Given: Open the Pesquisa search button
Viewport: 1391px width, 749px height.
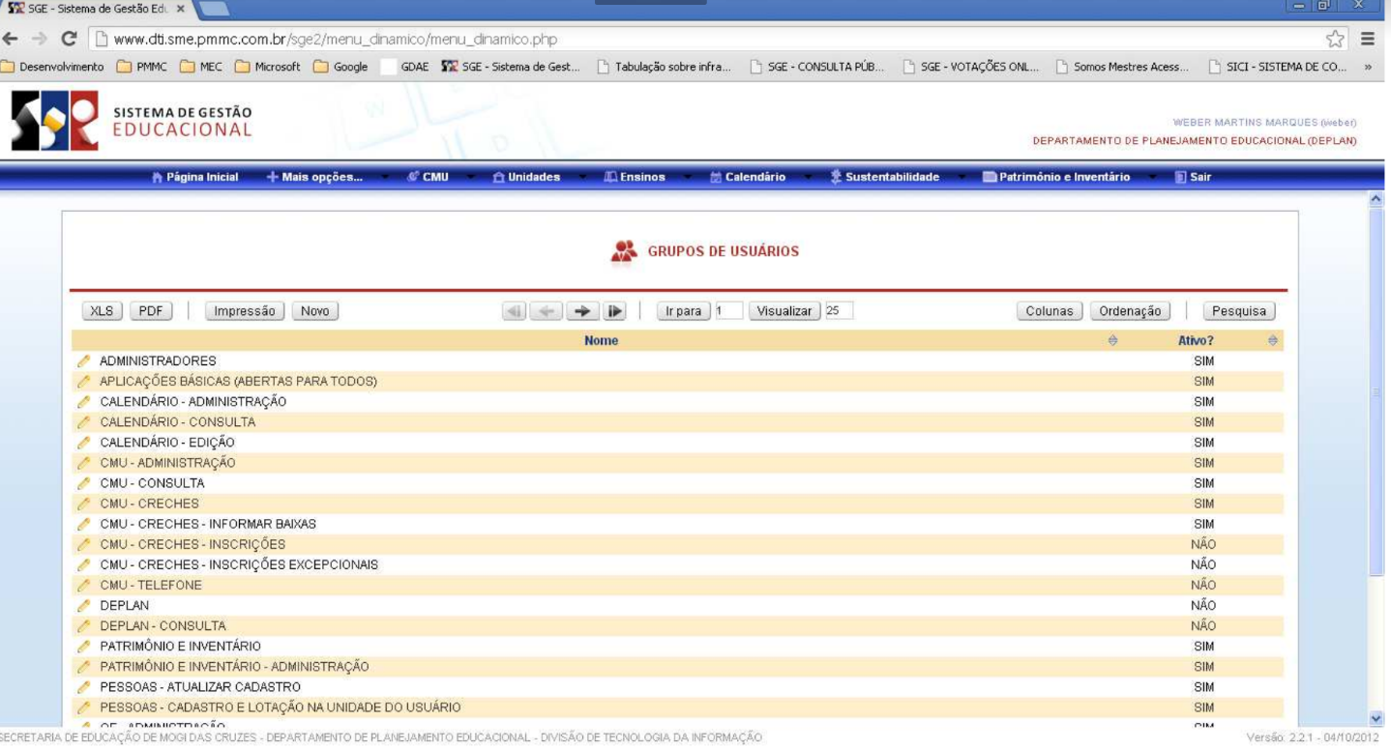Looking at the screenshot, I should pos(1238,311).
